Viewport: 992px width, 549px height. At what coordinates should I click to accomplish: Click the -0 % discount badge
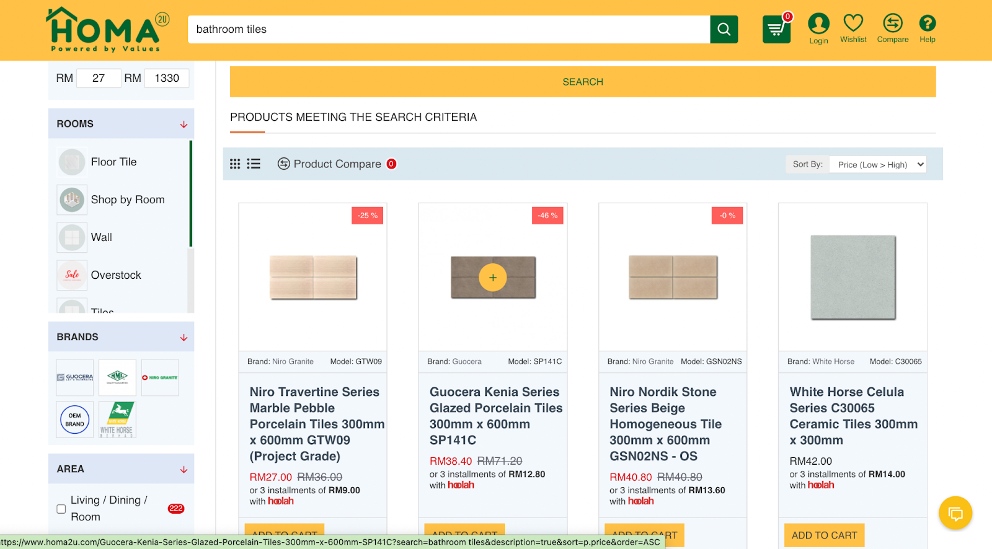pos(727,216)
